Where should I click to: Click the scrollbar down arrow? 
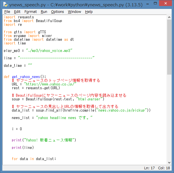click(169, 162)
